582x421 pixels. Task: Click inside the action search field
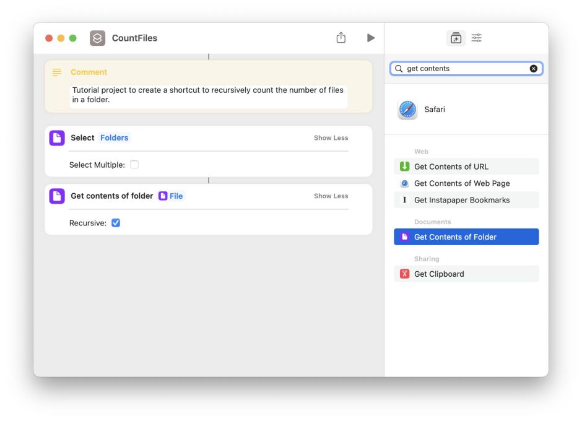[464, 69]
